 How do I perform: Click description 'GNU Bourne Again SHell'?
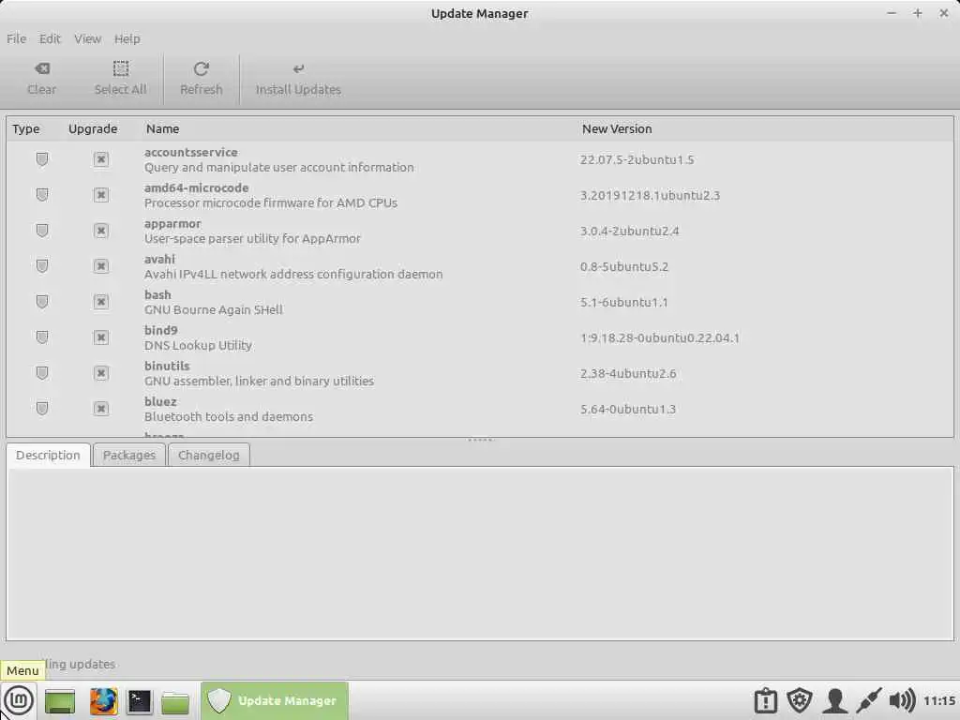[214, 309]
